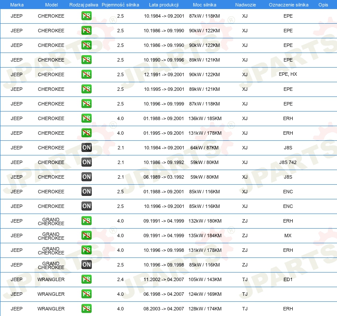Click '10.1995 -> 09.2001' production years cell
337x316 pixels.
pyautogui.click(x=164, y=89)
